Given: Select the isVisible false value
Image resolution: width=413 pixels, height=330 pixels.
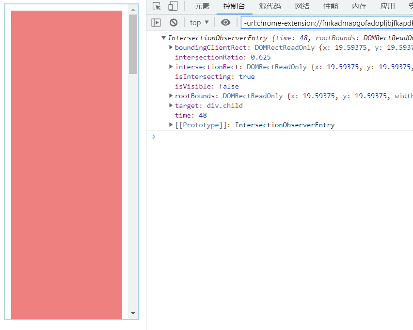Looking at the screenshot, I should 229,86.
